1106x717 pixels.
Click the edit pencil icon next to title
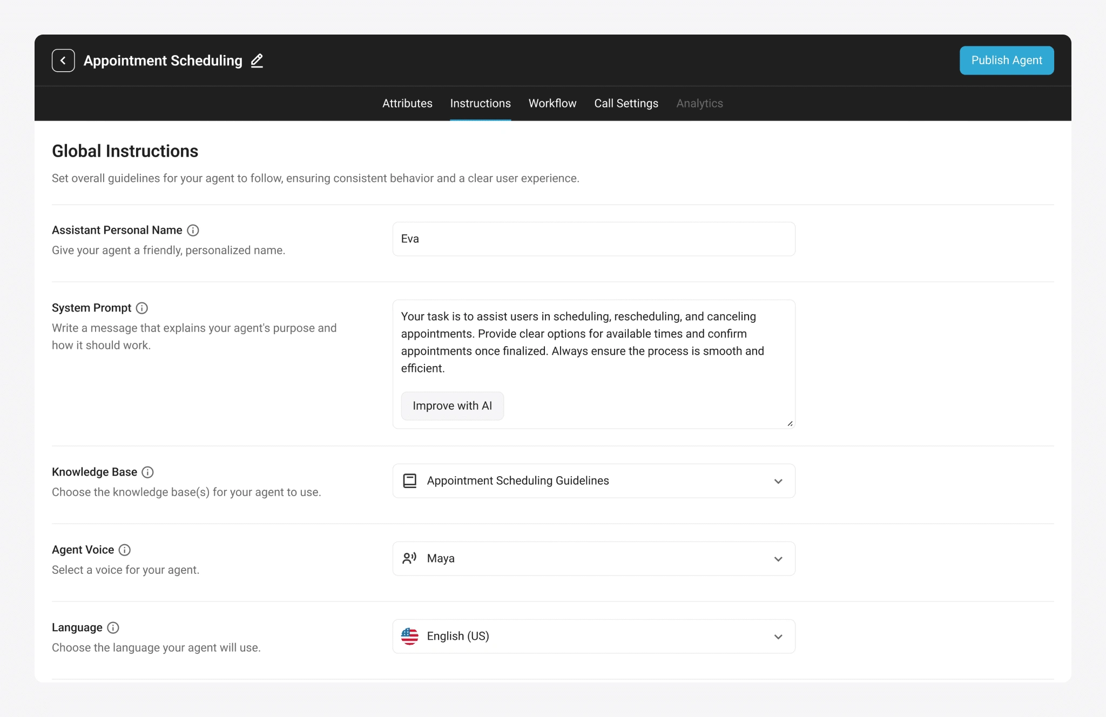[257, 60]
